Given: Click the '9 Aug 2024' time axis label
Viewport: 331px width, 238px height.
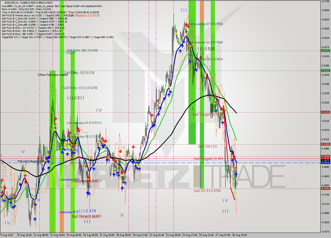Looking at the screenshot, I should coord(6,235).
